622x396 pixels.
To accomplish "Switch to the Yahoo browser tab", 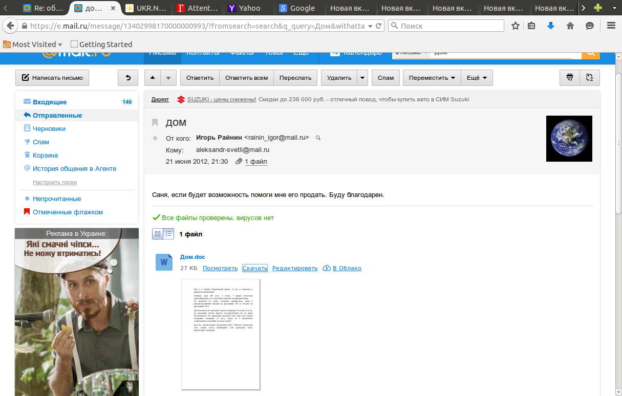I will [248, 8].
